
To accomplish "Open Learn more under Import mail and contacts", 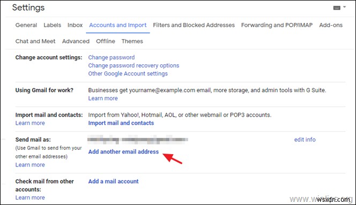I will point(30,123).
